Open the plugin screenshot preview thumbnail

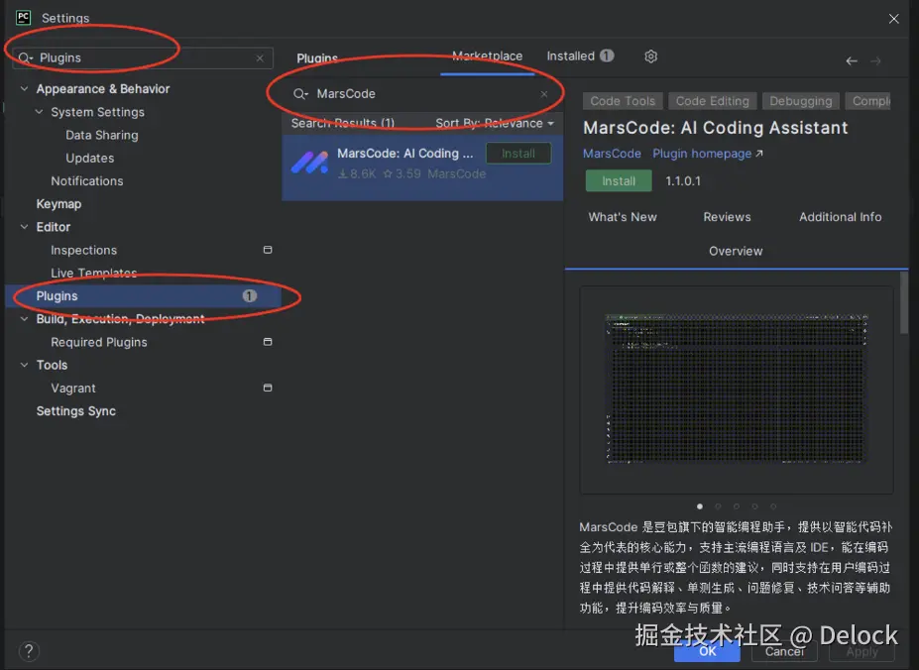click(x=737, y=389)
